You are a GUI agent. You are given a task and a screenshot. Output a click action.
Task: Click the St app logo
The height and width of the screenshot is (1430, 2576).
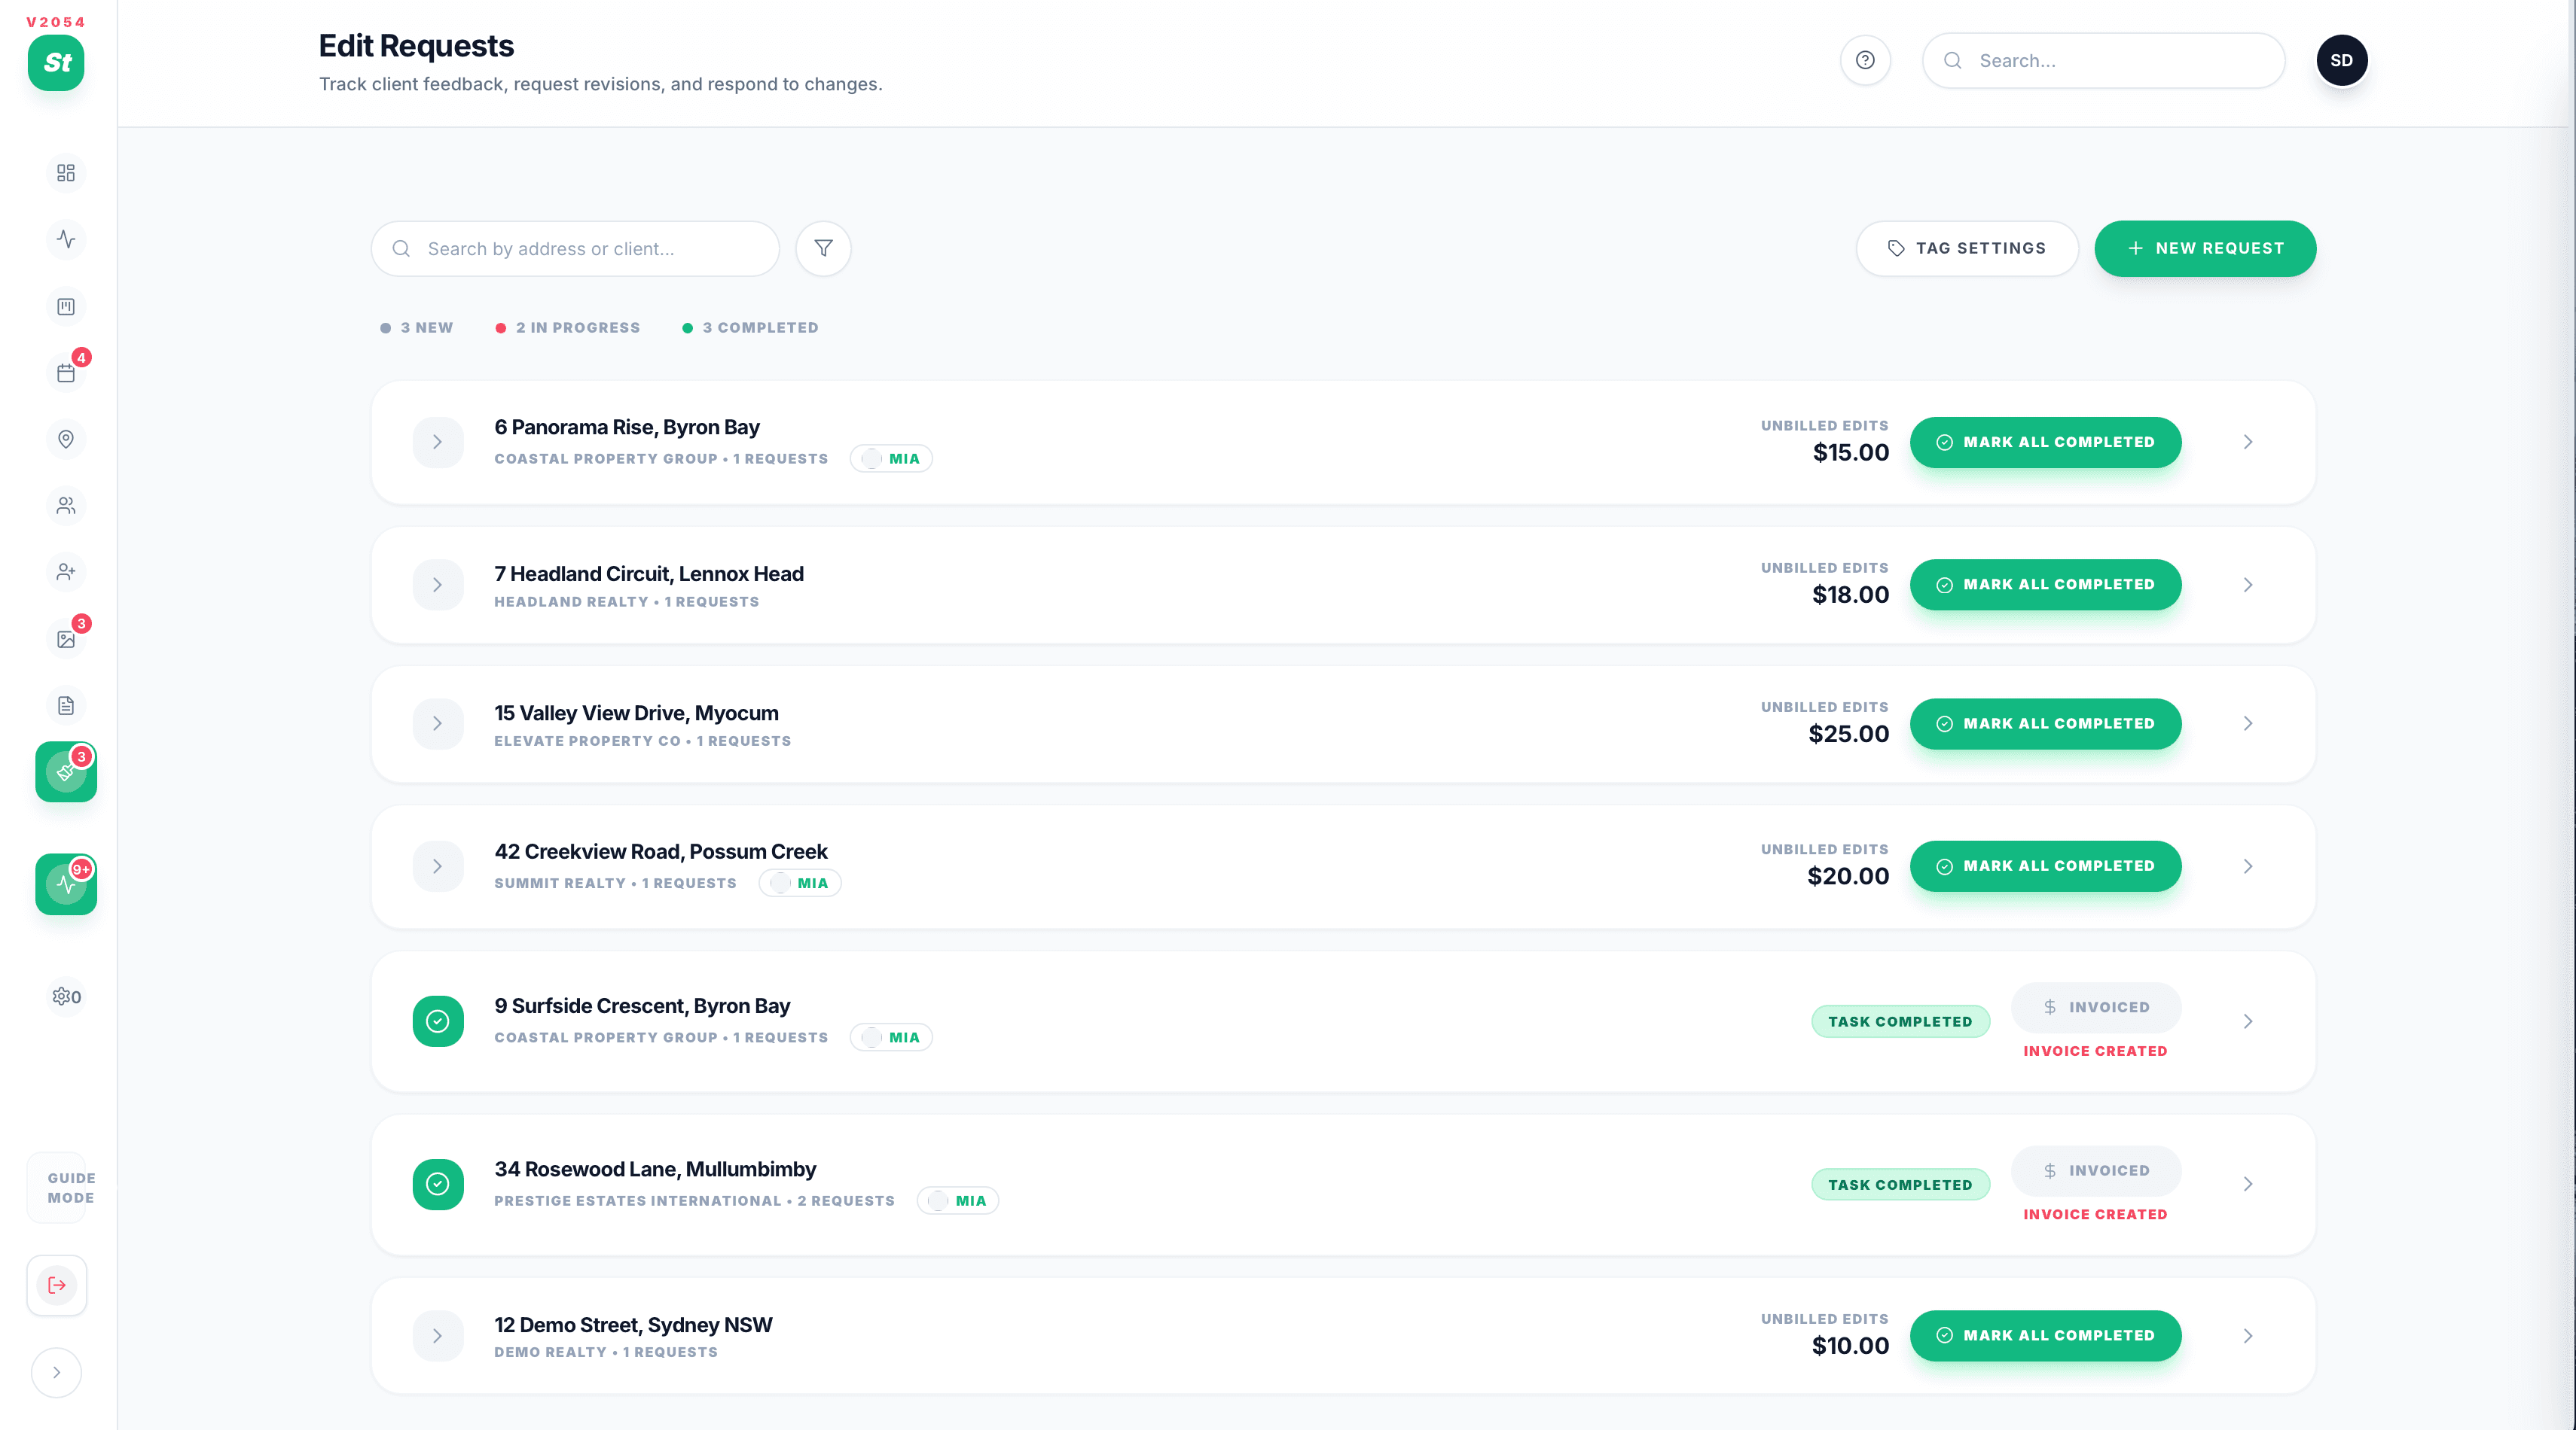(x=56, y=63)
